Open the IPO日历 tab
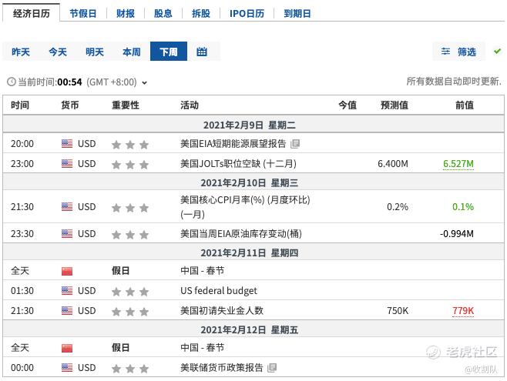507x381 pixels. [247, 14]
